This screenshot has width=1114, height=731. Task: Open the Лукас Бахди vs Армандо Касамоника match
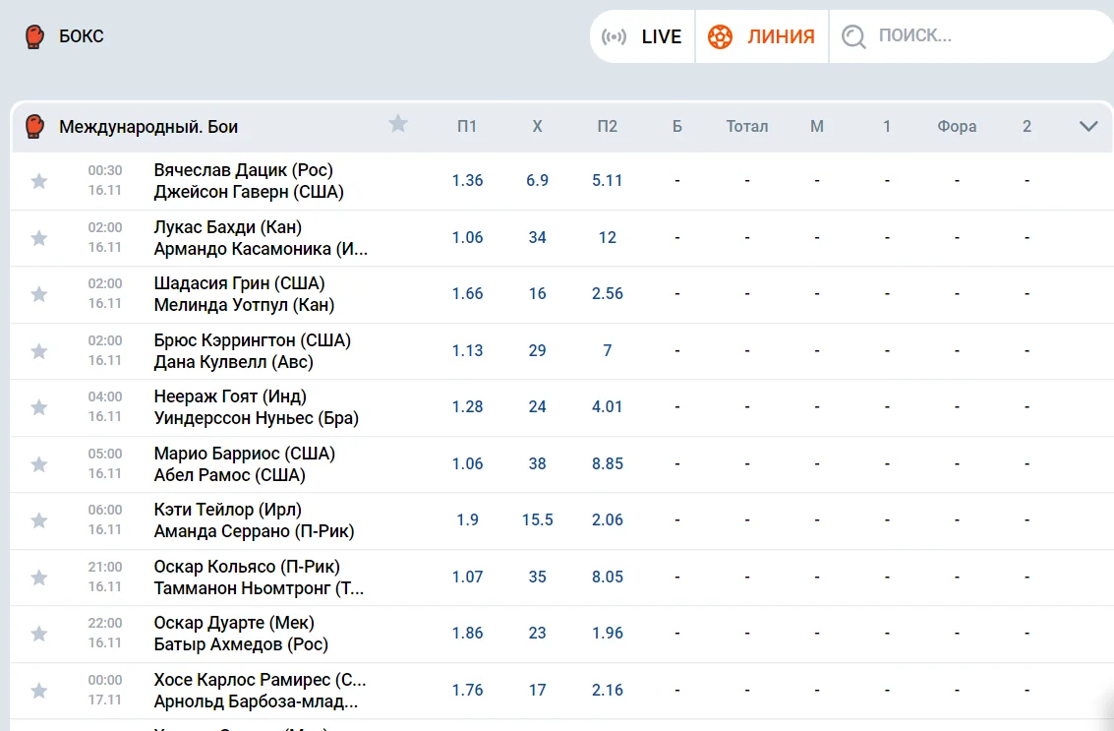pos(261,238)
